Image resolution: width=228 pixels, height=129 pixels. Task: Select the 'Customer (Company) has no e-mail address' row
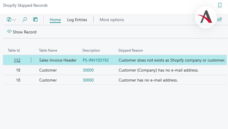(x=159, y=70)
